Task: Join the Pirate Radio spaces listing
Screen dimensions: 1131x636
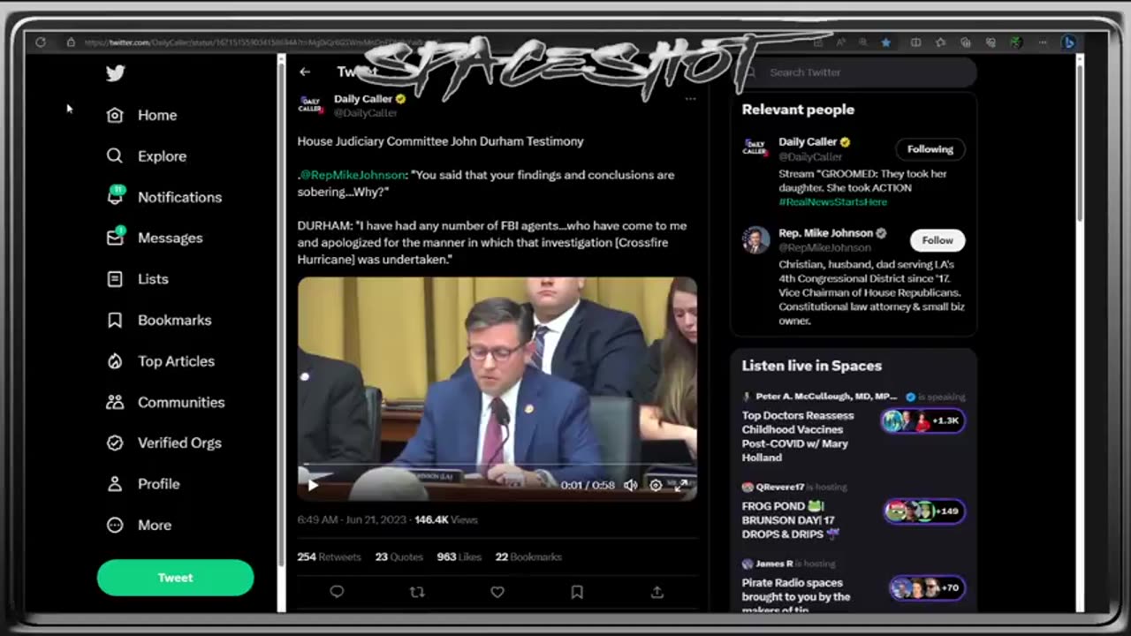Action: pos(854,585)
